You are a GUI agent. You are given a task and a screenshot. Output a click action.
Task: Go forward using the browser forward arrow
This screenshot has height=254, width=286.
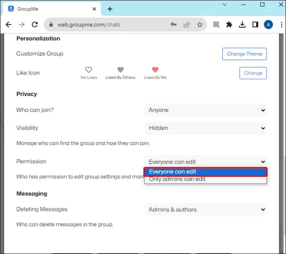coord(22,24)
